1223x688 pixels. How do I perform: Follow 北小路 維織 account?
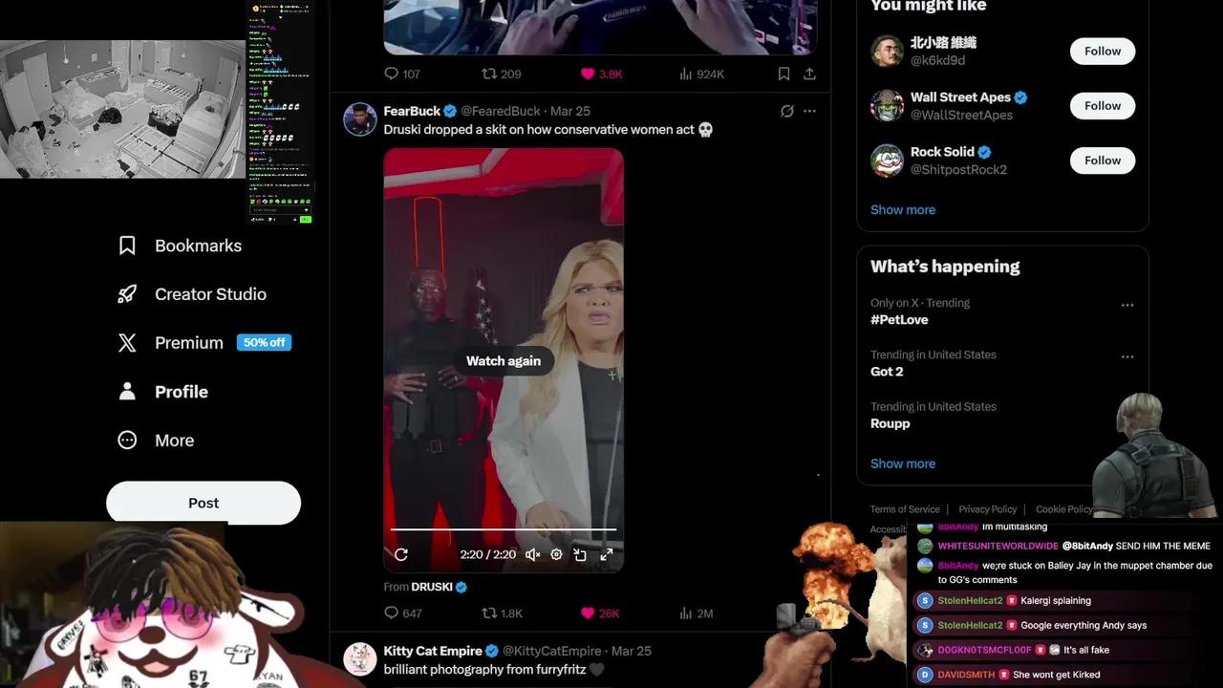click(x=1103, y=52)
